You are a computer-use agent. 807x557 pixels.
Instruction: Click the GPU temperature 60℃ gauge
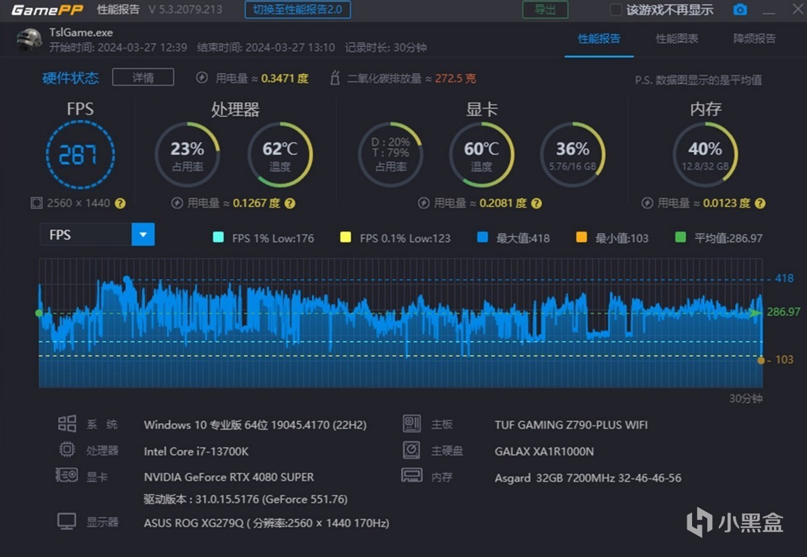[482, 155]
